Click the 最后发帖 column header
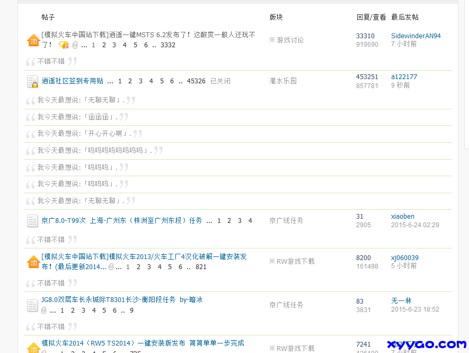This screenshot has width=469, height=353. pyautogui.click(x=405, y=17)
